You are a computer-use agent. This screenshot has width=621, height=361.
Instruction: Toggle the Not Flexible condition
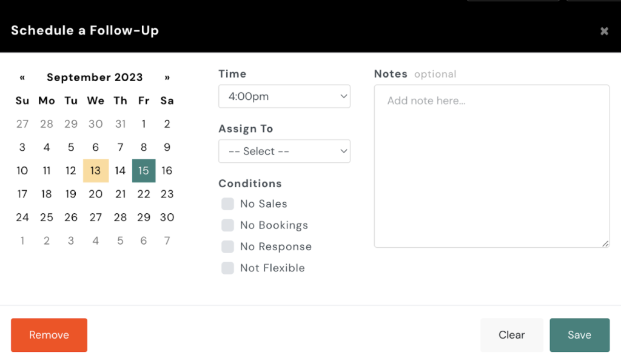point(228,268)
